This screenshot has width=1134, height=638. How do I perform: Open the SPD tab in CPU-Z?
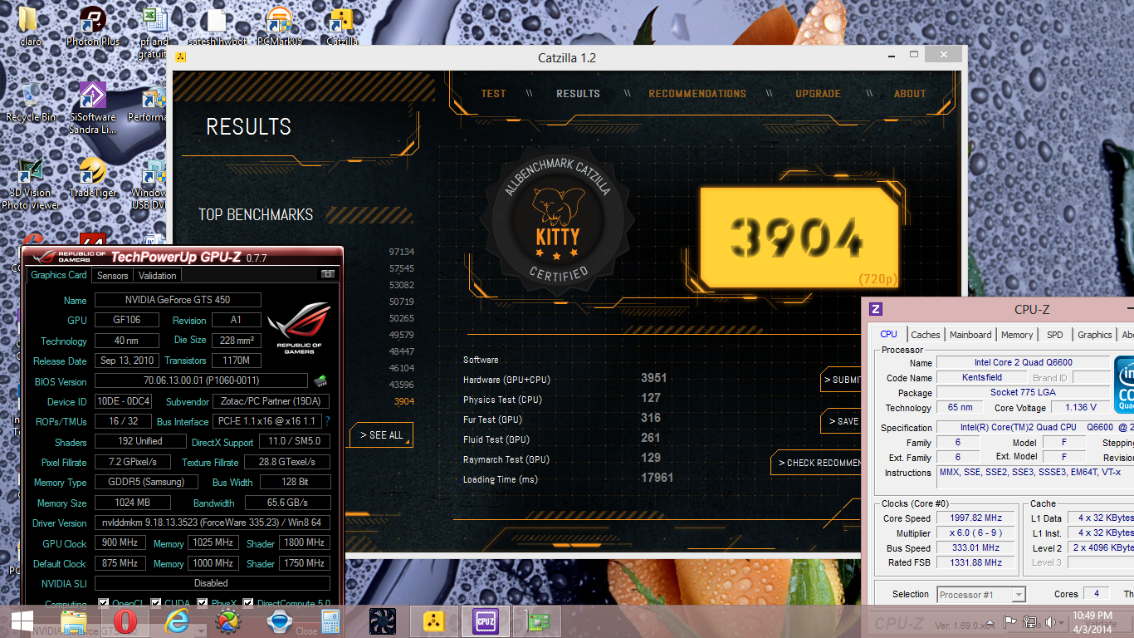[x=1054, y=335]
